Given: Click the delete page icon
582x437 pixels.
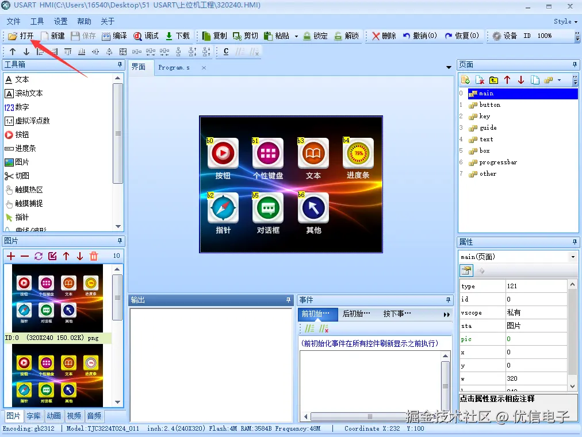Looking at the screenshot, I should (x=480, y=80).
